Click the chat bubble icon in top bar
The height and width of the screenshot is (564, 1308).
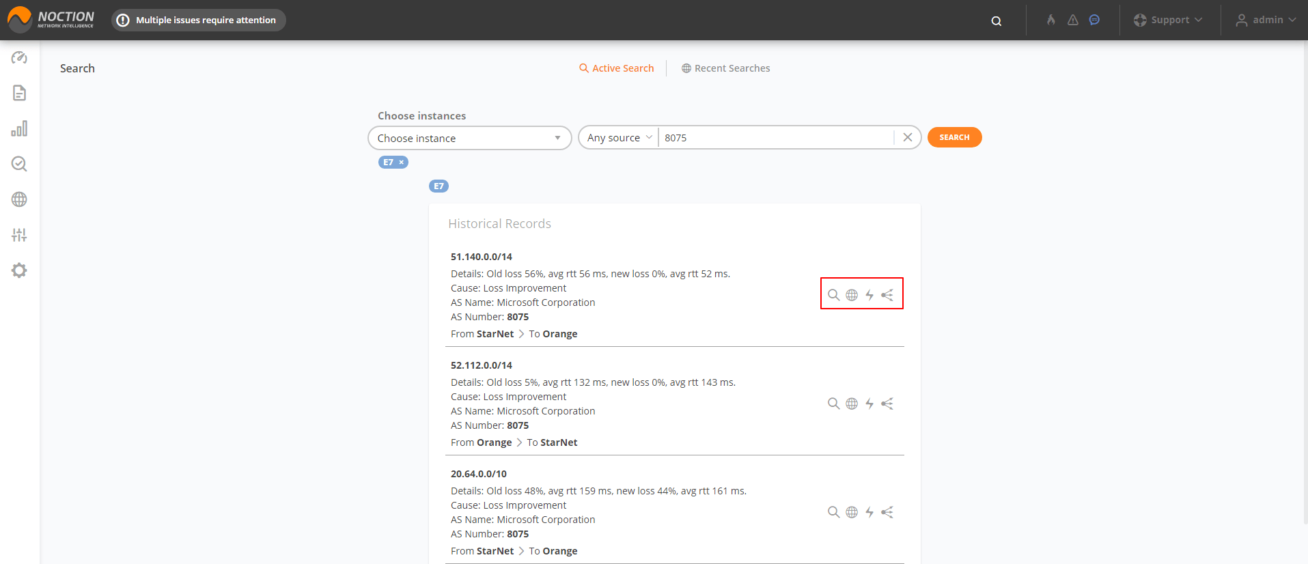point(1094,20)
